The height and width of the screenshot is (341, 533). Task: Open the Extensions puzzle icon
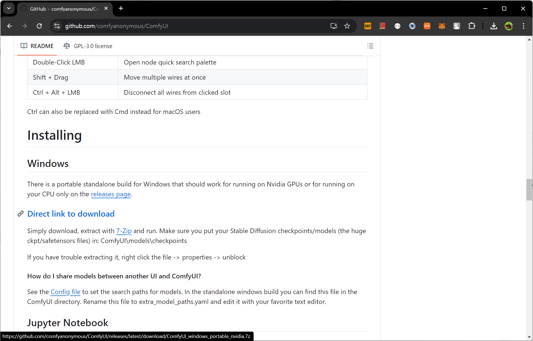pyautogui.click(x=471, y=26)
